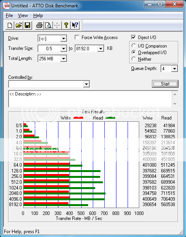This screenshot has width=186, height=237.
Task: Open the File menu
Action: [x=9, y=15]
